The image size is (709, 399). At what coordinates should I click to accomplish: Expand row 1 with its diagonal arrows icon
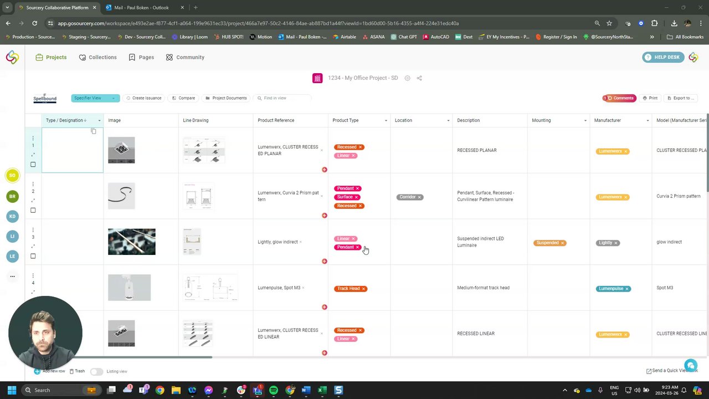33,155
